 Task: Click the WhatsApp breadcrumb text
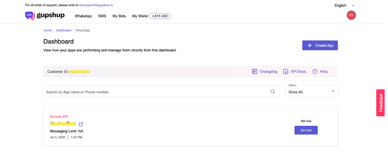[x=82, y=30]
